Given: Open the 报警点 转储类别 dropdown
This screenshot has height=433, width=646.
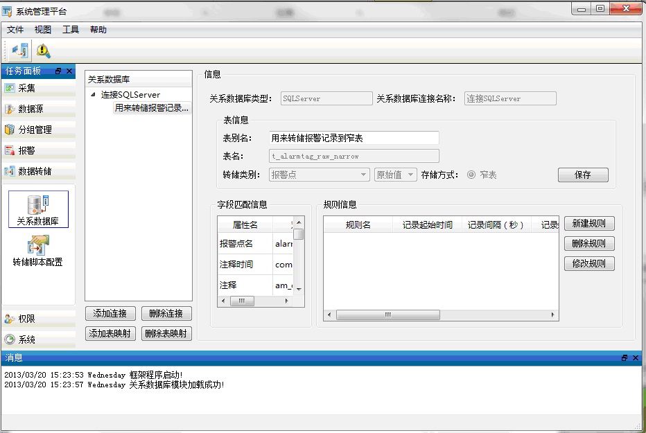Looking at the screenshot, I should pos(320,175).
